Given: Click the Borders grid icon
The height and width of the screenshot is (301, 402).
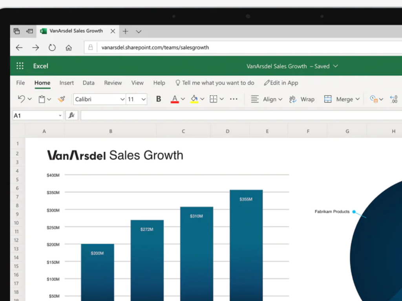Looking at the screenshot, I should point(213,99).
